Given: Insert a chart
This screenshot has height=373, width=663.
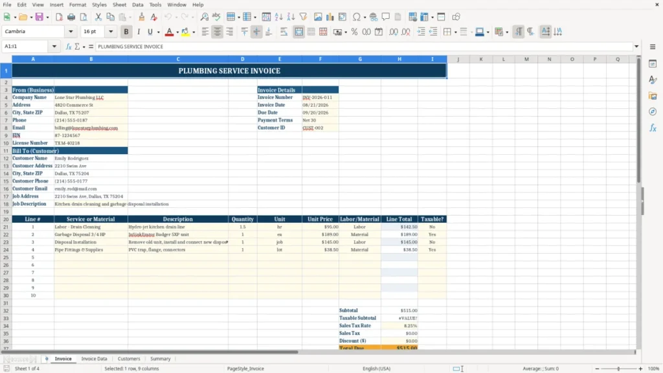Looking at the screenshot, I should pyautogui.click(x=330, y=17).
